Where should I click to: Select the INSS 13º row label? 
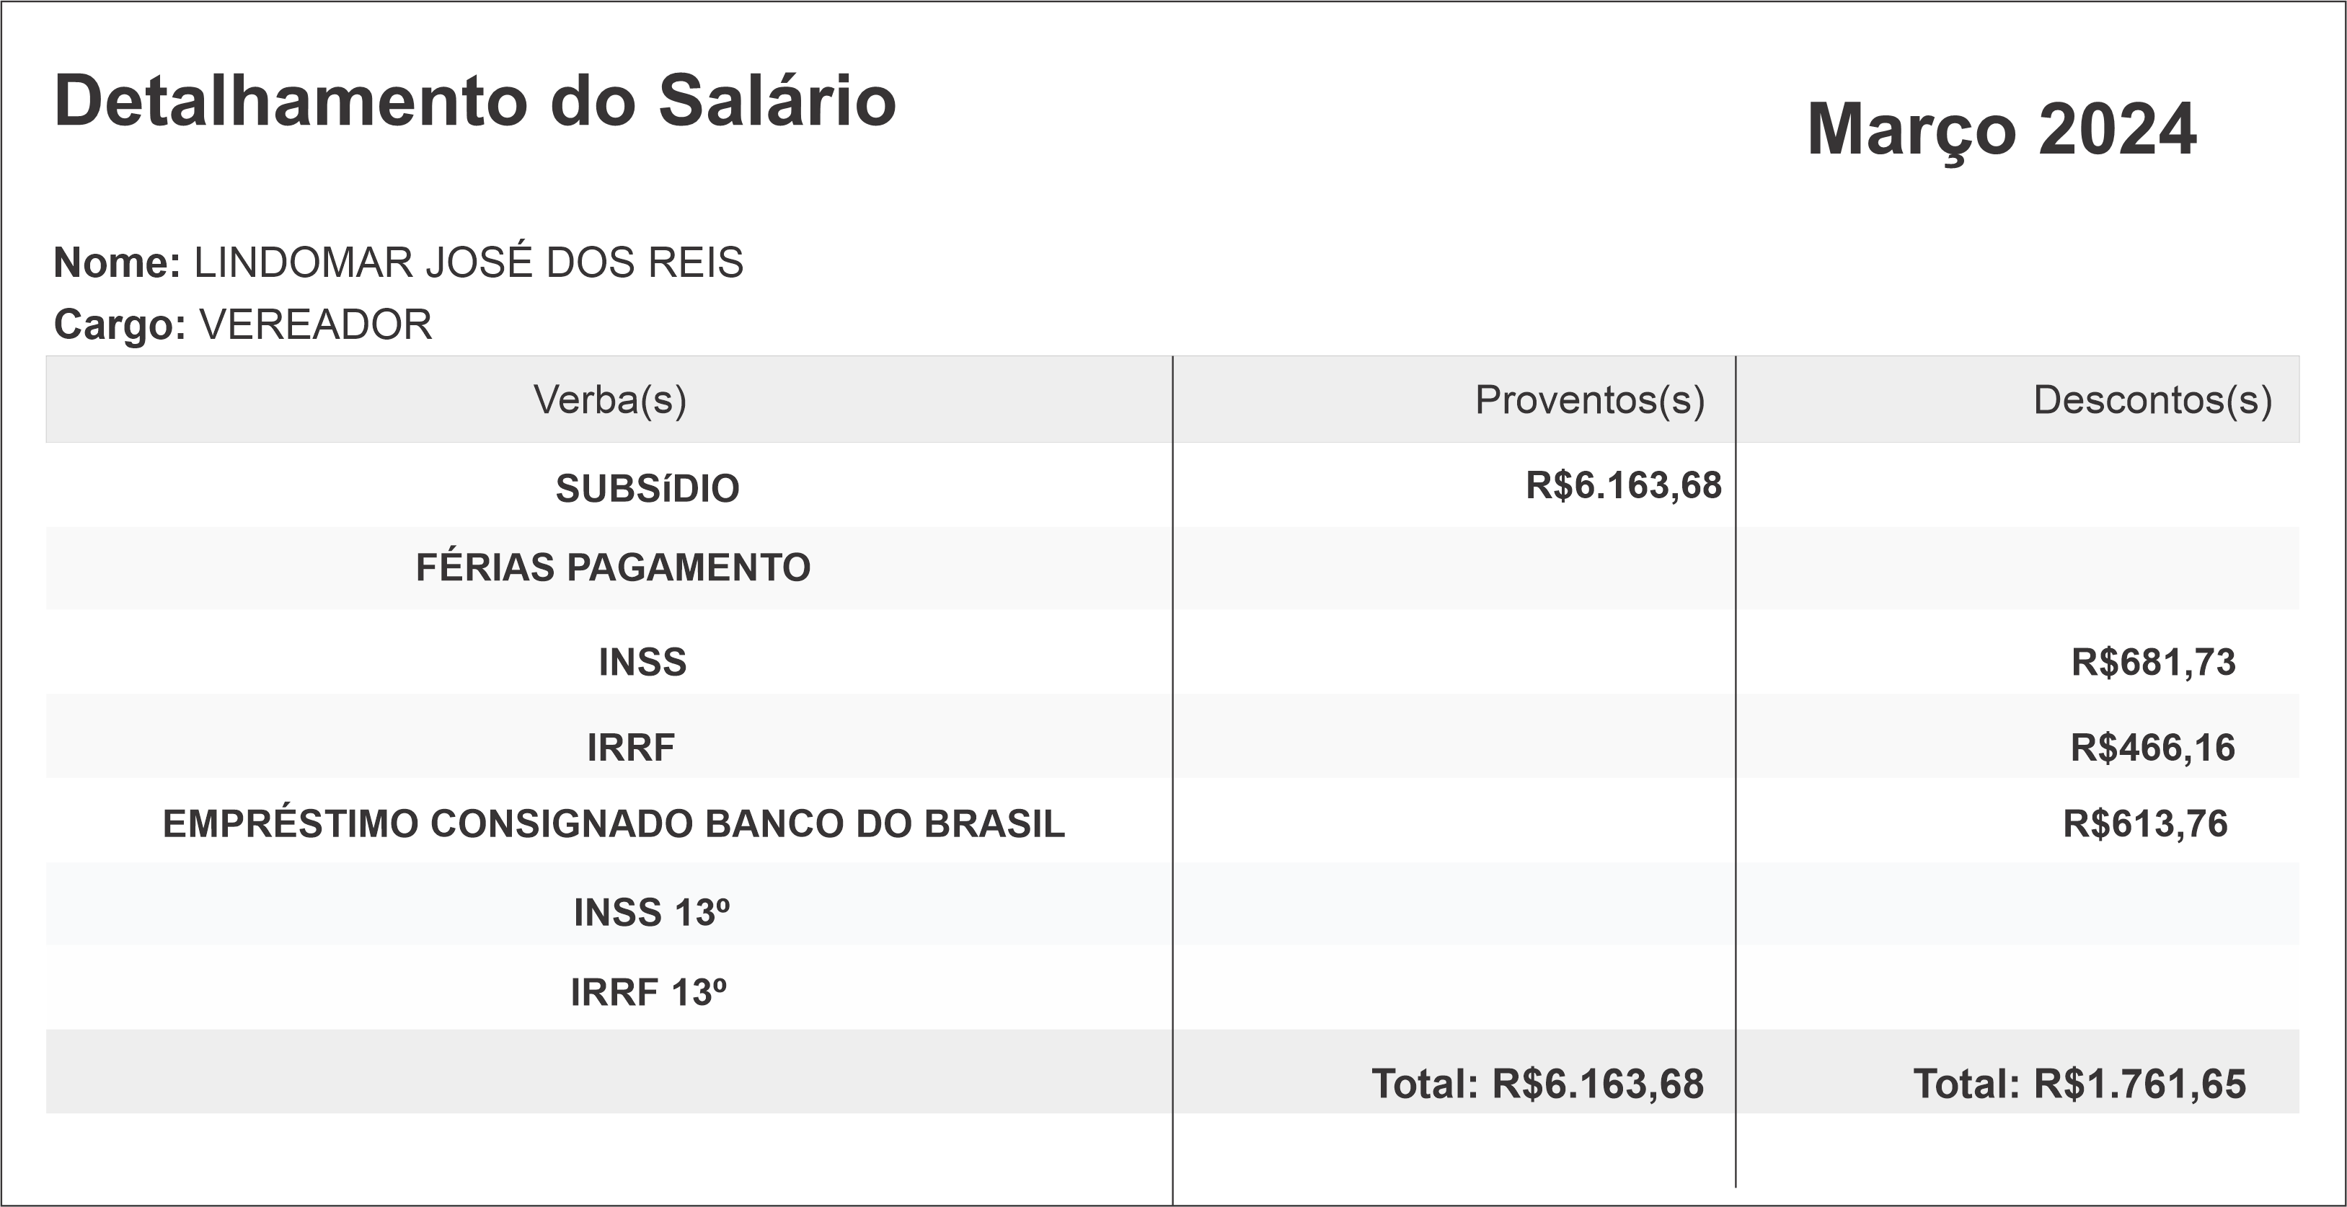pyautogui.click(x=651, y=913)
